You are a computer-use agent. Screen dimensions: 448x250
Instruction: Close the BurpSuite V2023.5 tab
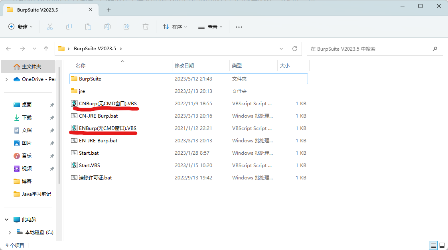(90, 10)
